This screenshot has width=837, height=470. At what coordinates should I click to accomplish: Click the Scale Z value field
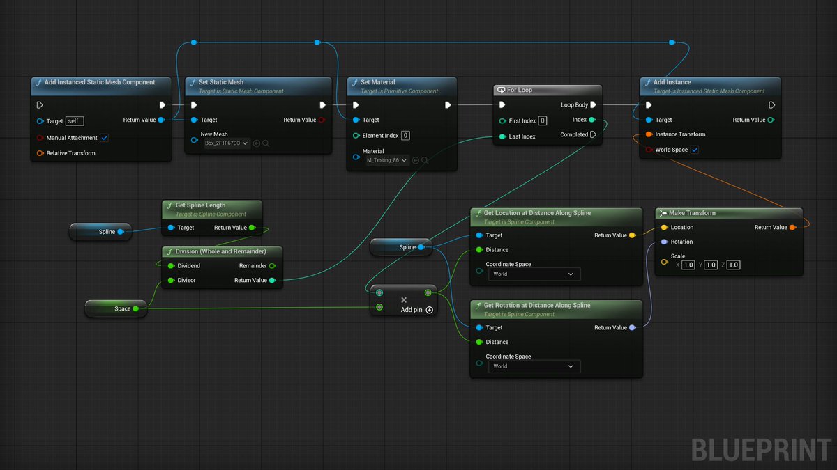tap(734, 265)
